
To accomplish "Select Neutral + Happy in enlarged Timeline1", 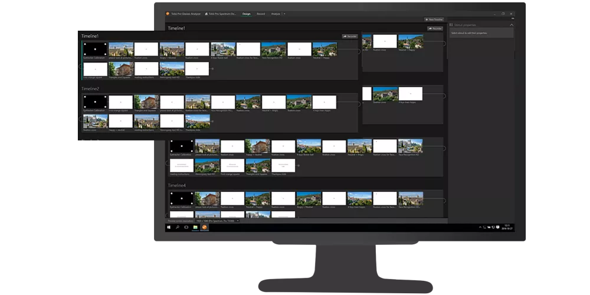I will point(324,51).
